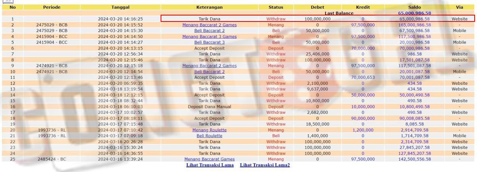Click the Menang Roulette link

click(x=209, y=130)
